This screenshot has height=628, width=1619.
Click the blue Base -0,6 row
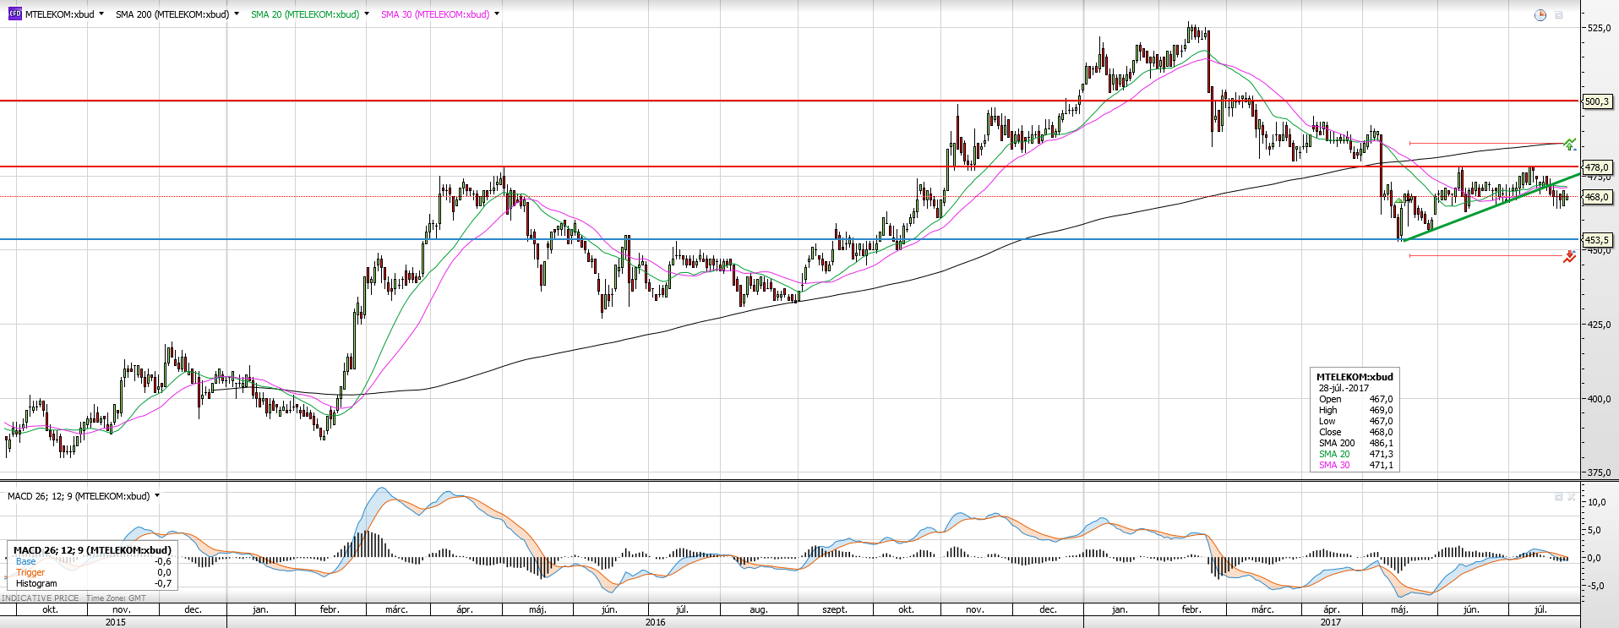(x=93, y=561)
